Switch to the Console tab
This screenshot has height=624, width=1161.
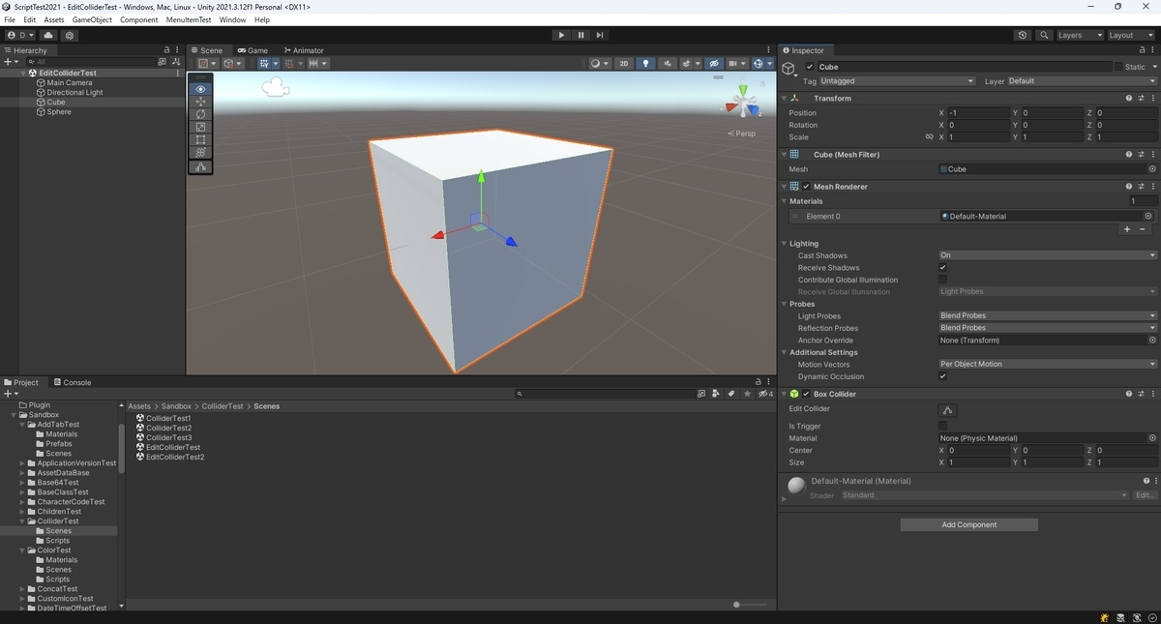tap(74, 381)
